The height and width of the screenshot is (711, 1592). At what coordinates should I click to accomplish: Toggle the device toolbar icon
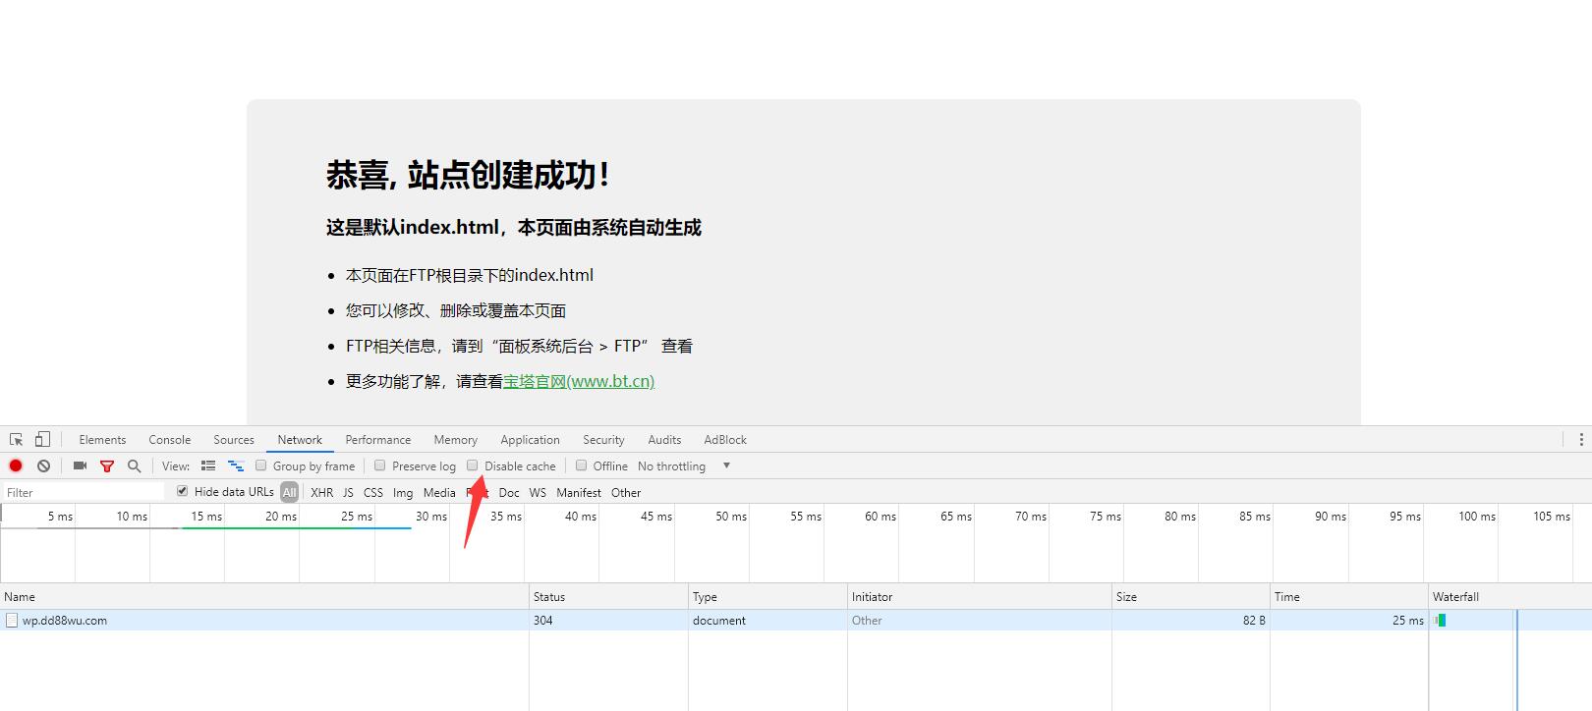[x=42, y=439]
